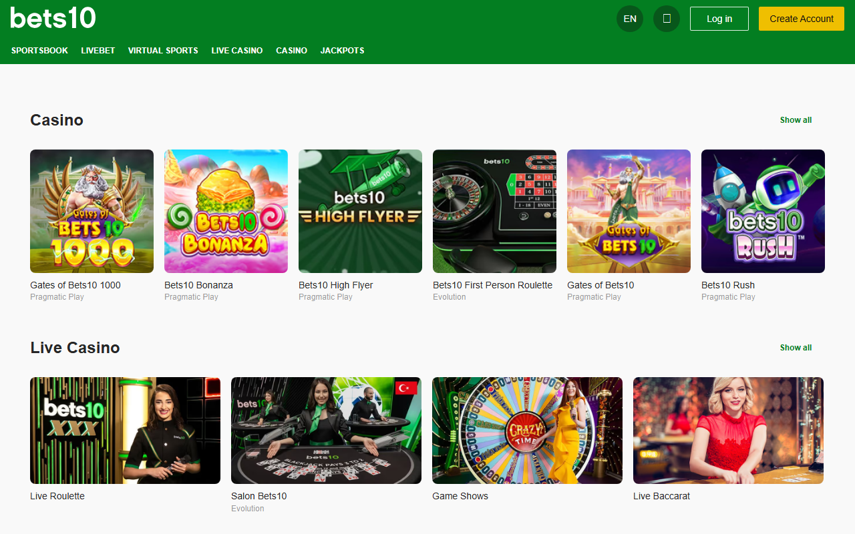Screen dimensions: 855x534
Task: Click the bets10 logo
Action: point(53,18)
